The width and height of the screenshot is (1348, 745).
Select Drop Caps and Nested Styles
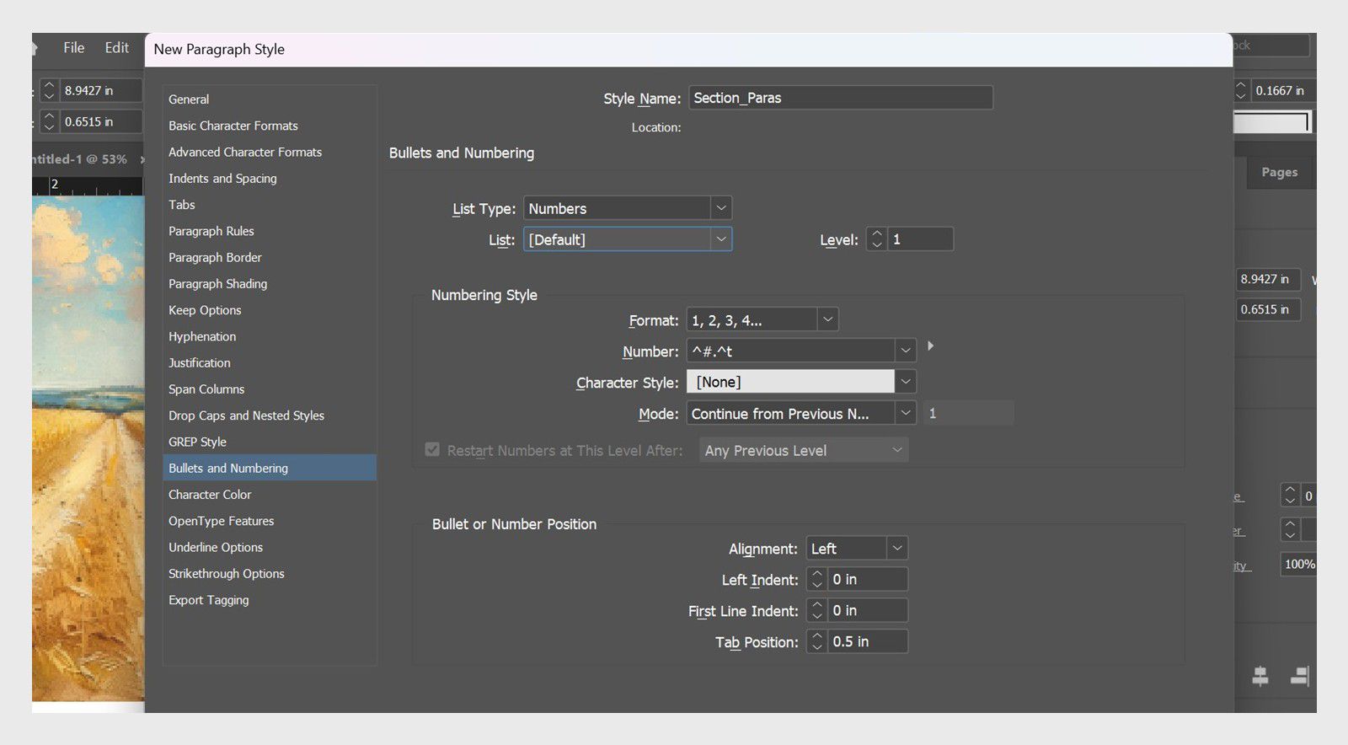(269, 415)
